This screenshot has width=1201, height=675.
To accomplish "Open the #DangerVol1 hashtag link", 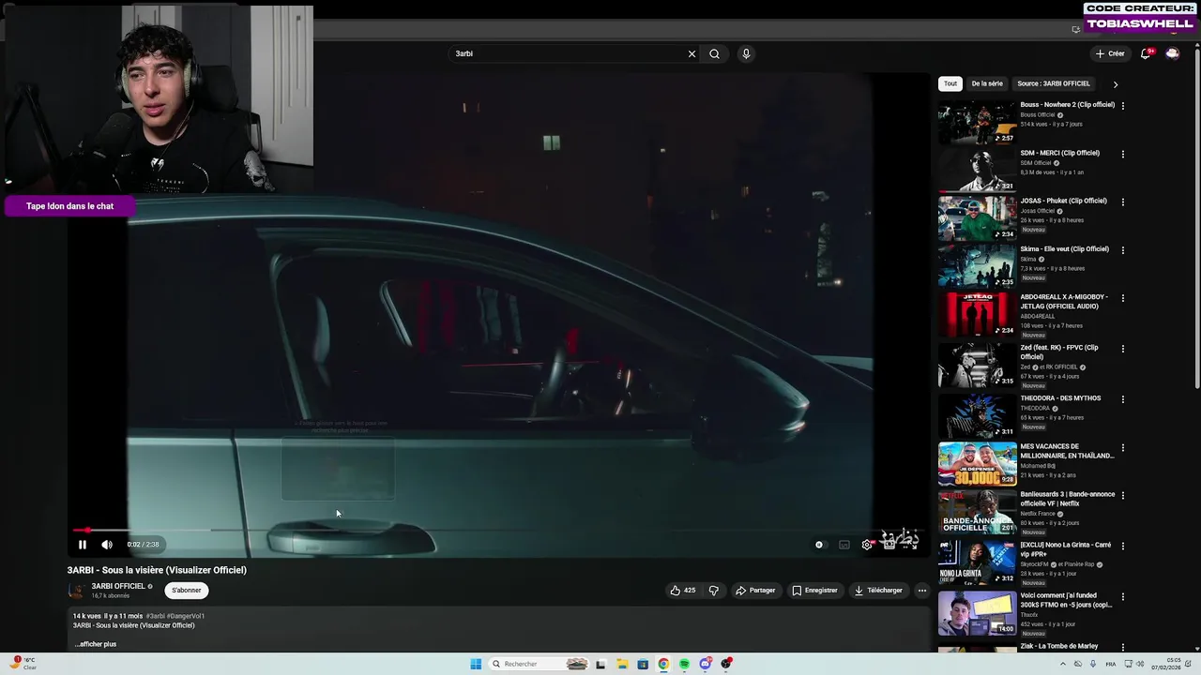I will click(188, 616).
